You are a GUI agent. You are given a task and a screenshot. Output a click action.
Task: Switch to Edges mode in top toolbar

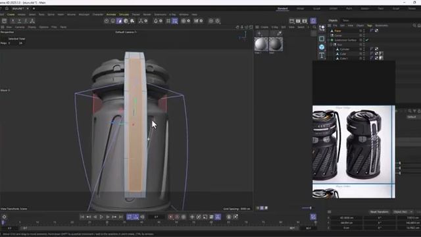[113, 21]
